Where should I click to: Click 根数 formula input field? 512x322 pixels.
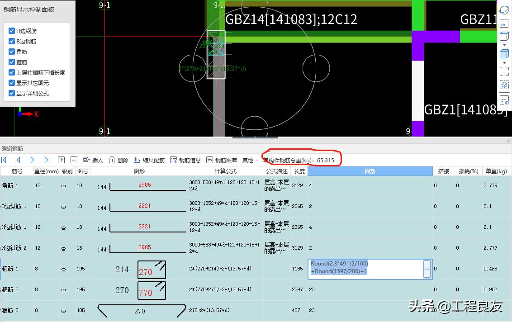point(366,269)
